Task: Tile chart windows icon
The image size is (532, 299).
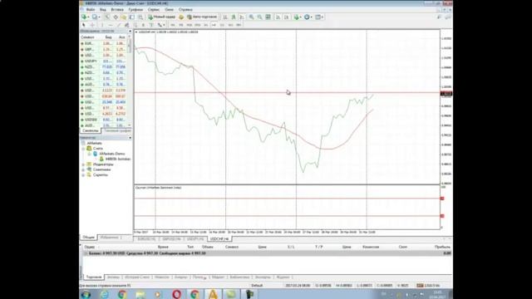Action: [x=268, y=17]
